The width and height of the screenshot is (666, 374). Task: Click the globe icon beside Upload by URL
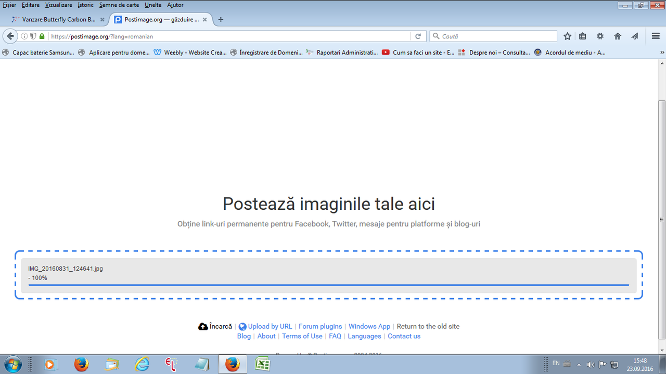click(242, 327)
